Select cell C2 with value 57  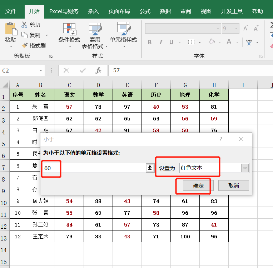pos(69,107)
